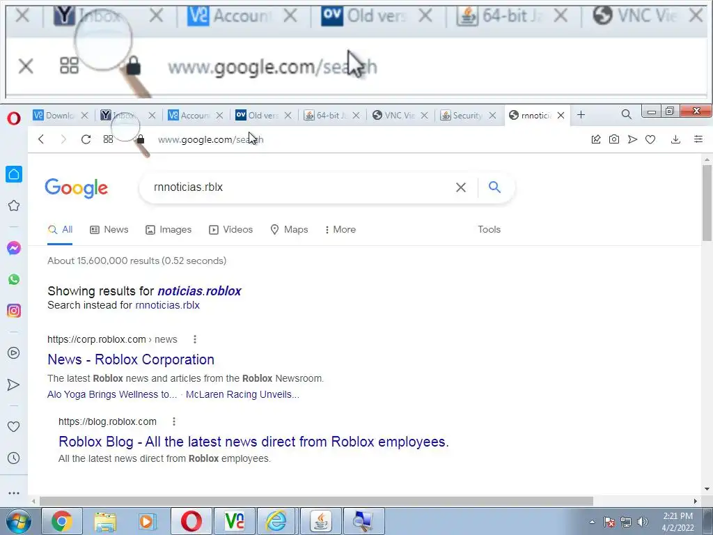Image resolution: width=713 pixels, height=535 pixels.
Task: Open options for blog.roblox.com result
Action: coord(173,421)
